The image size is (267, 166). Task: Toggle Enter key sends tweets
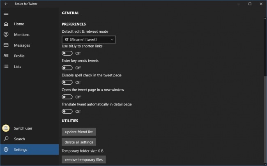coord(67,68)
